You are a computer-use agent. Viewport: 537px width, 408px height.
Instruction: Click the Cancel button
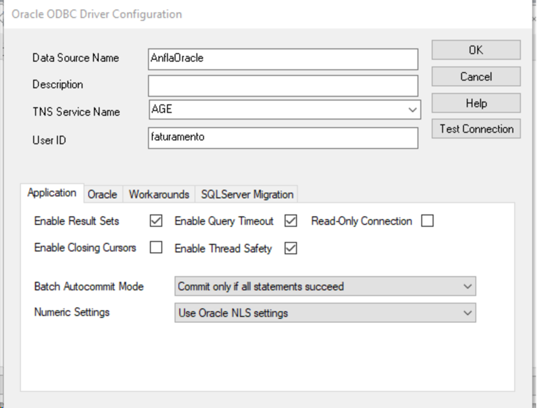(x=476, y=76)
